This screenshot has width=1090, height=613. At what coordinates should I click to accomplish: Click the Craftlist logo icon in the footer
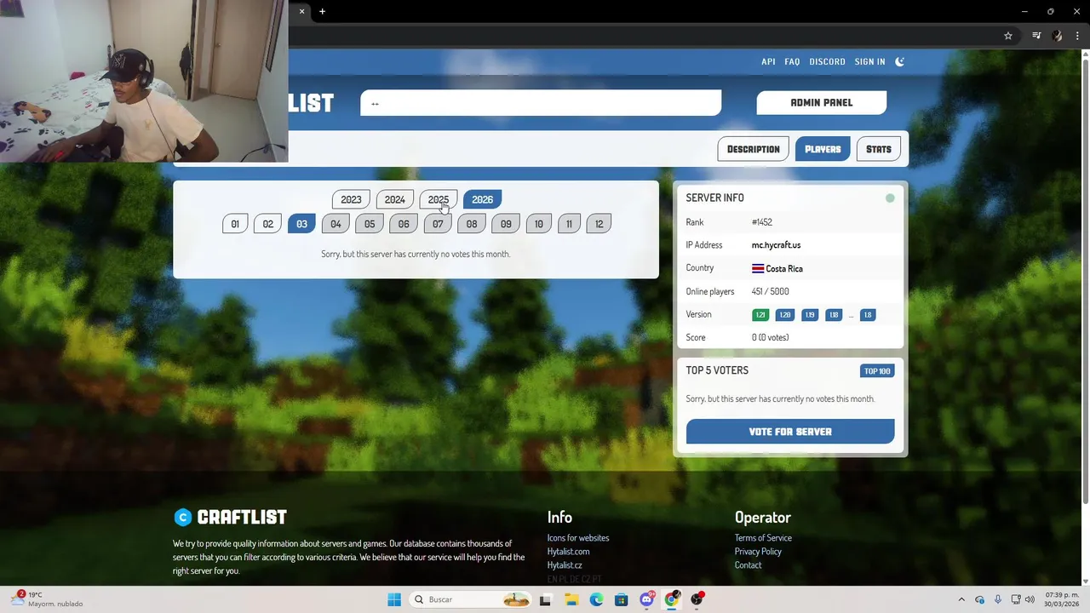(182, 517)
